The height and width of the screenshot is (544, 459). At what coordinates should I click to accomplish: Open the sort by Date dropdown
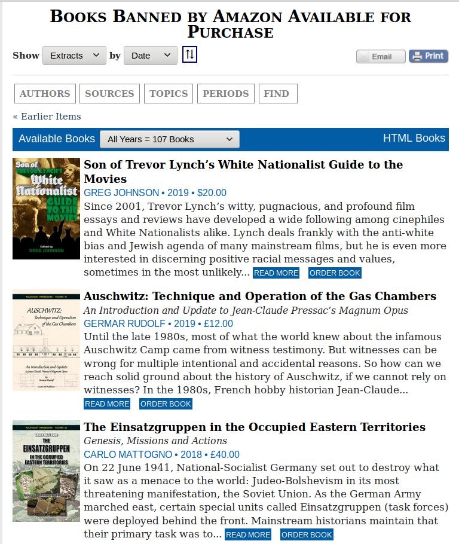[x=151, y=56]
